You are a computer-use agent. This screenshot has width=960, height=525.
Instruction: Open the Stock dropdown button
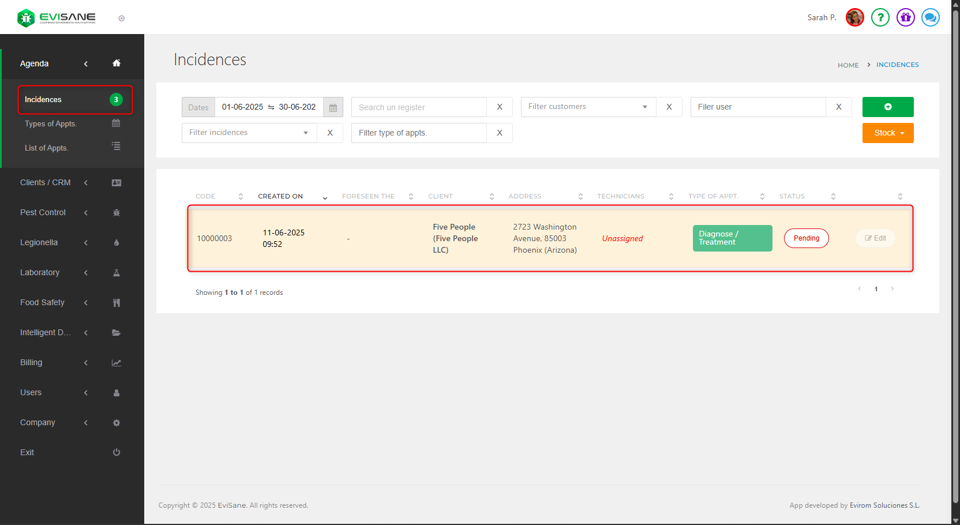click(x=888, y=133)
